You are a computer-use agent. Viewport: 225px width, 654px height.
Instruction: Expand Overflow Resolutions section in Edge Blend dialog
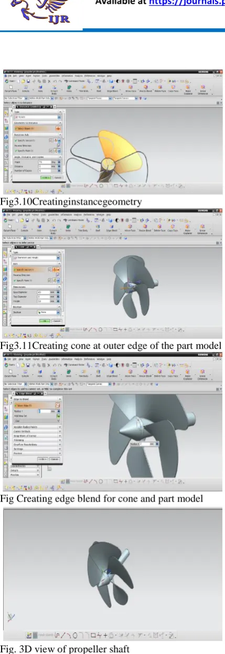[37, 444]
